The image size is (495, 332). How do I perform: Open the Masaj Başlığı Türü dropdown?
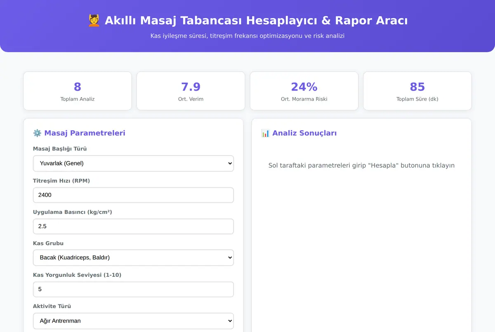[x=133, y=163]
